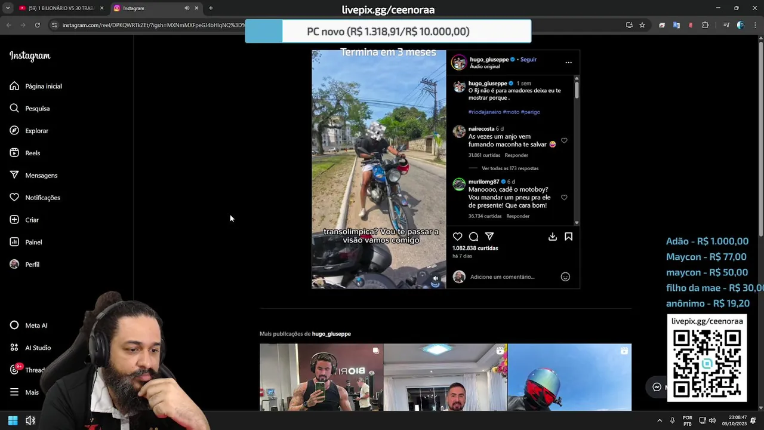764x430 pixels.
Task: Open AI Studio link
Action: click(30, 348)
